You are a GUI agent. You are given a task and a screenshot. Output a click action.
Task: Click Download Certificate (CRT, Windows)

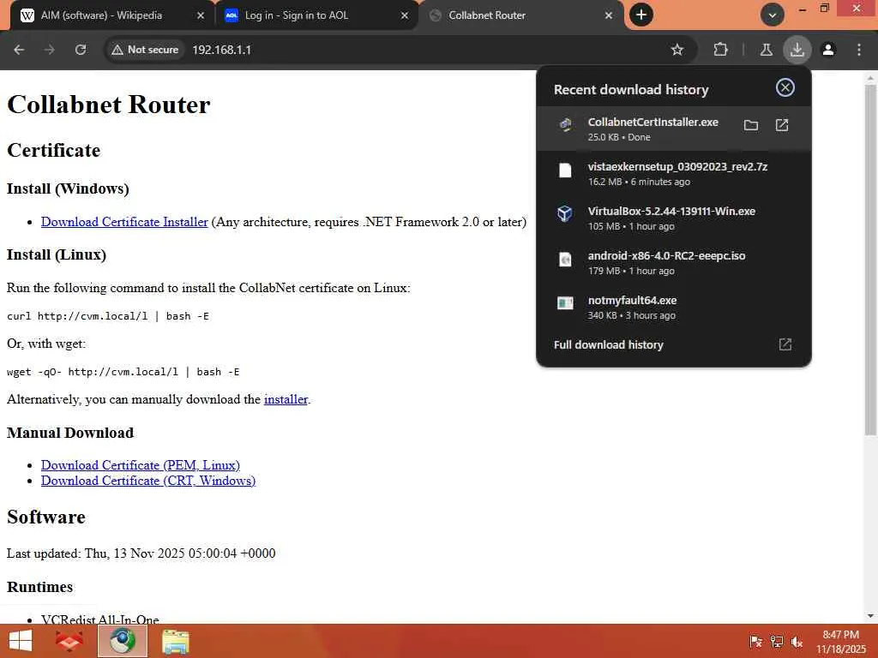tap(148, 481)
